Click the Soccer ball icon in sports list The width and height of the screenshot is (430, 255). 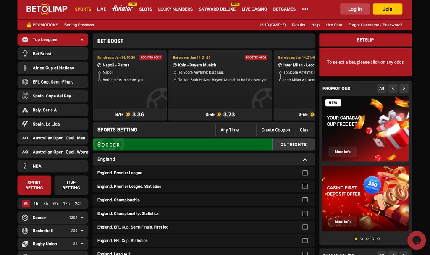tap(25, 218)
